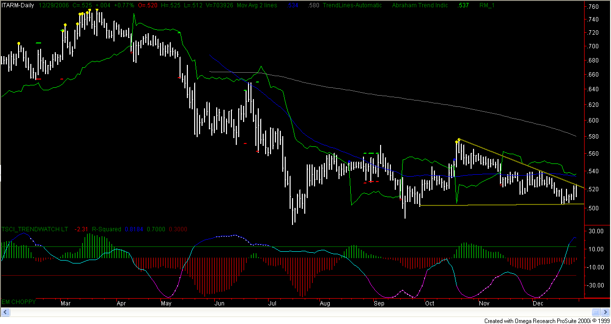
Task: Click the .600 level on price axis
Action: point(593,121)
